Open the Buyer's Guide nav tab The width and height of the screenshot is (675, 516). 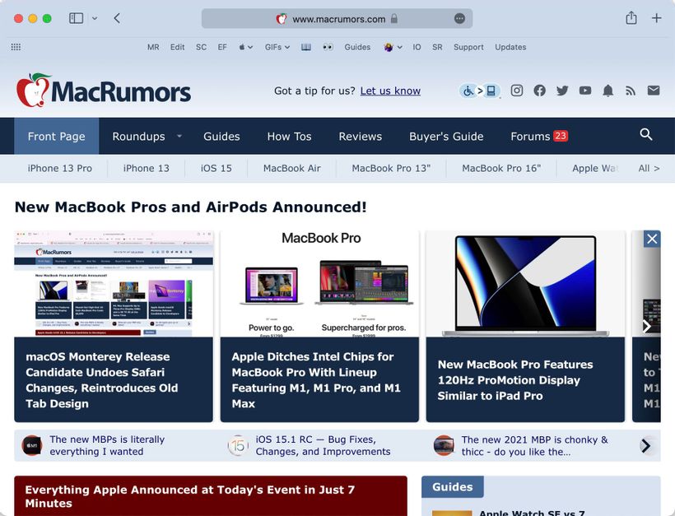point(446,137)
